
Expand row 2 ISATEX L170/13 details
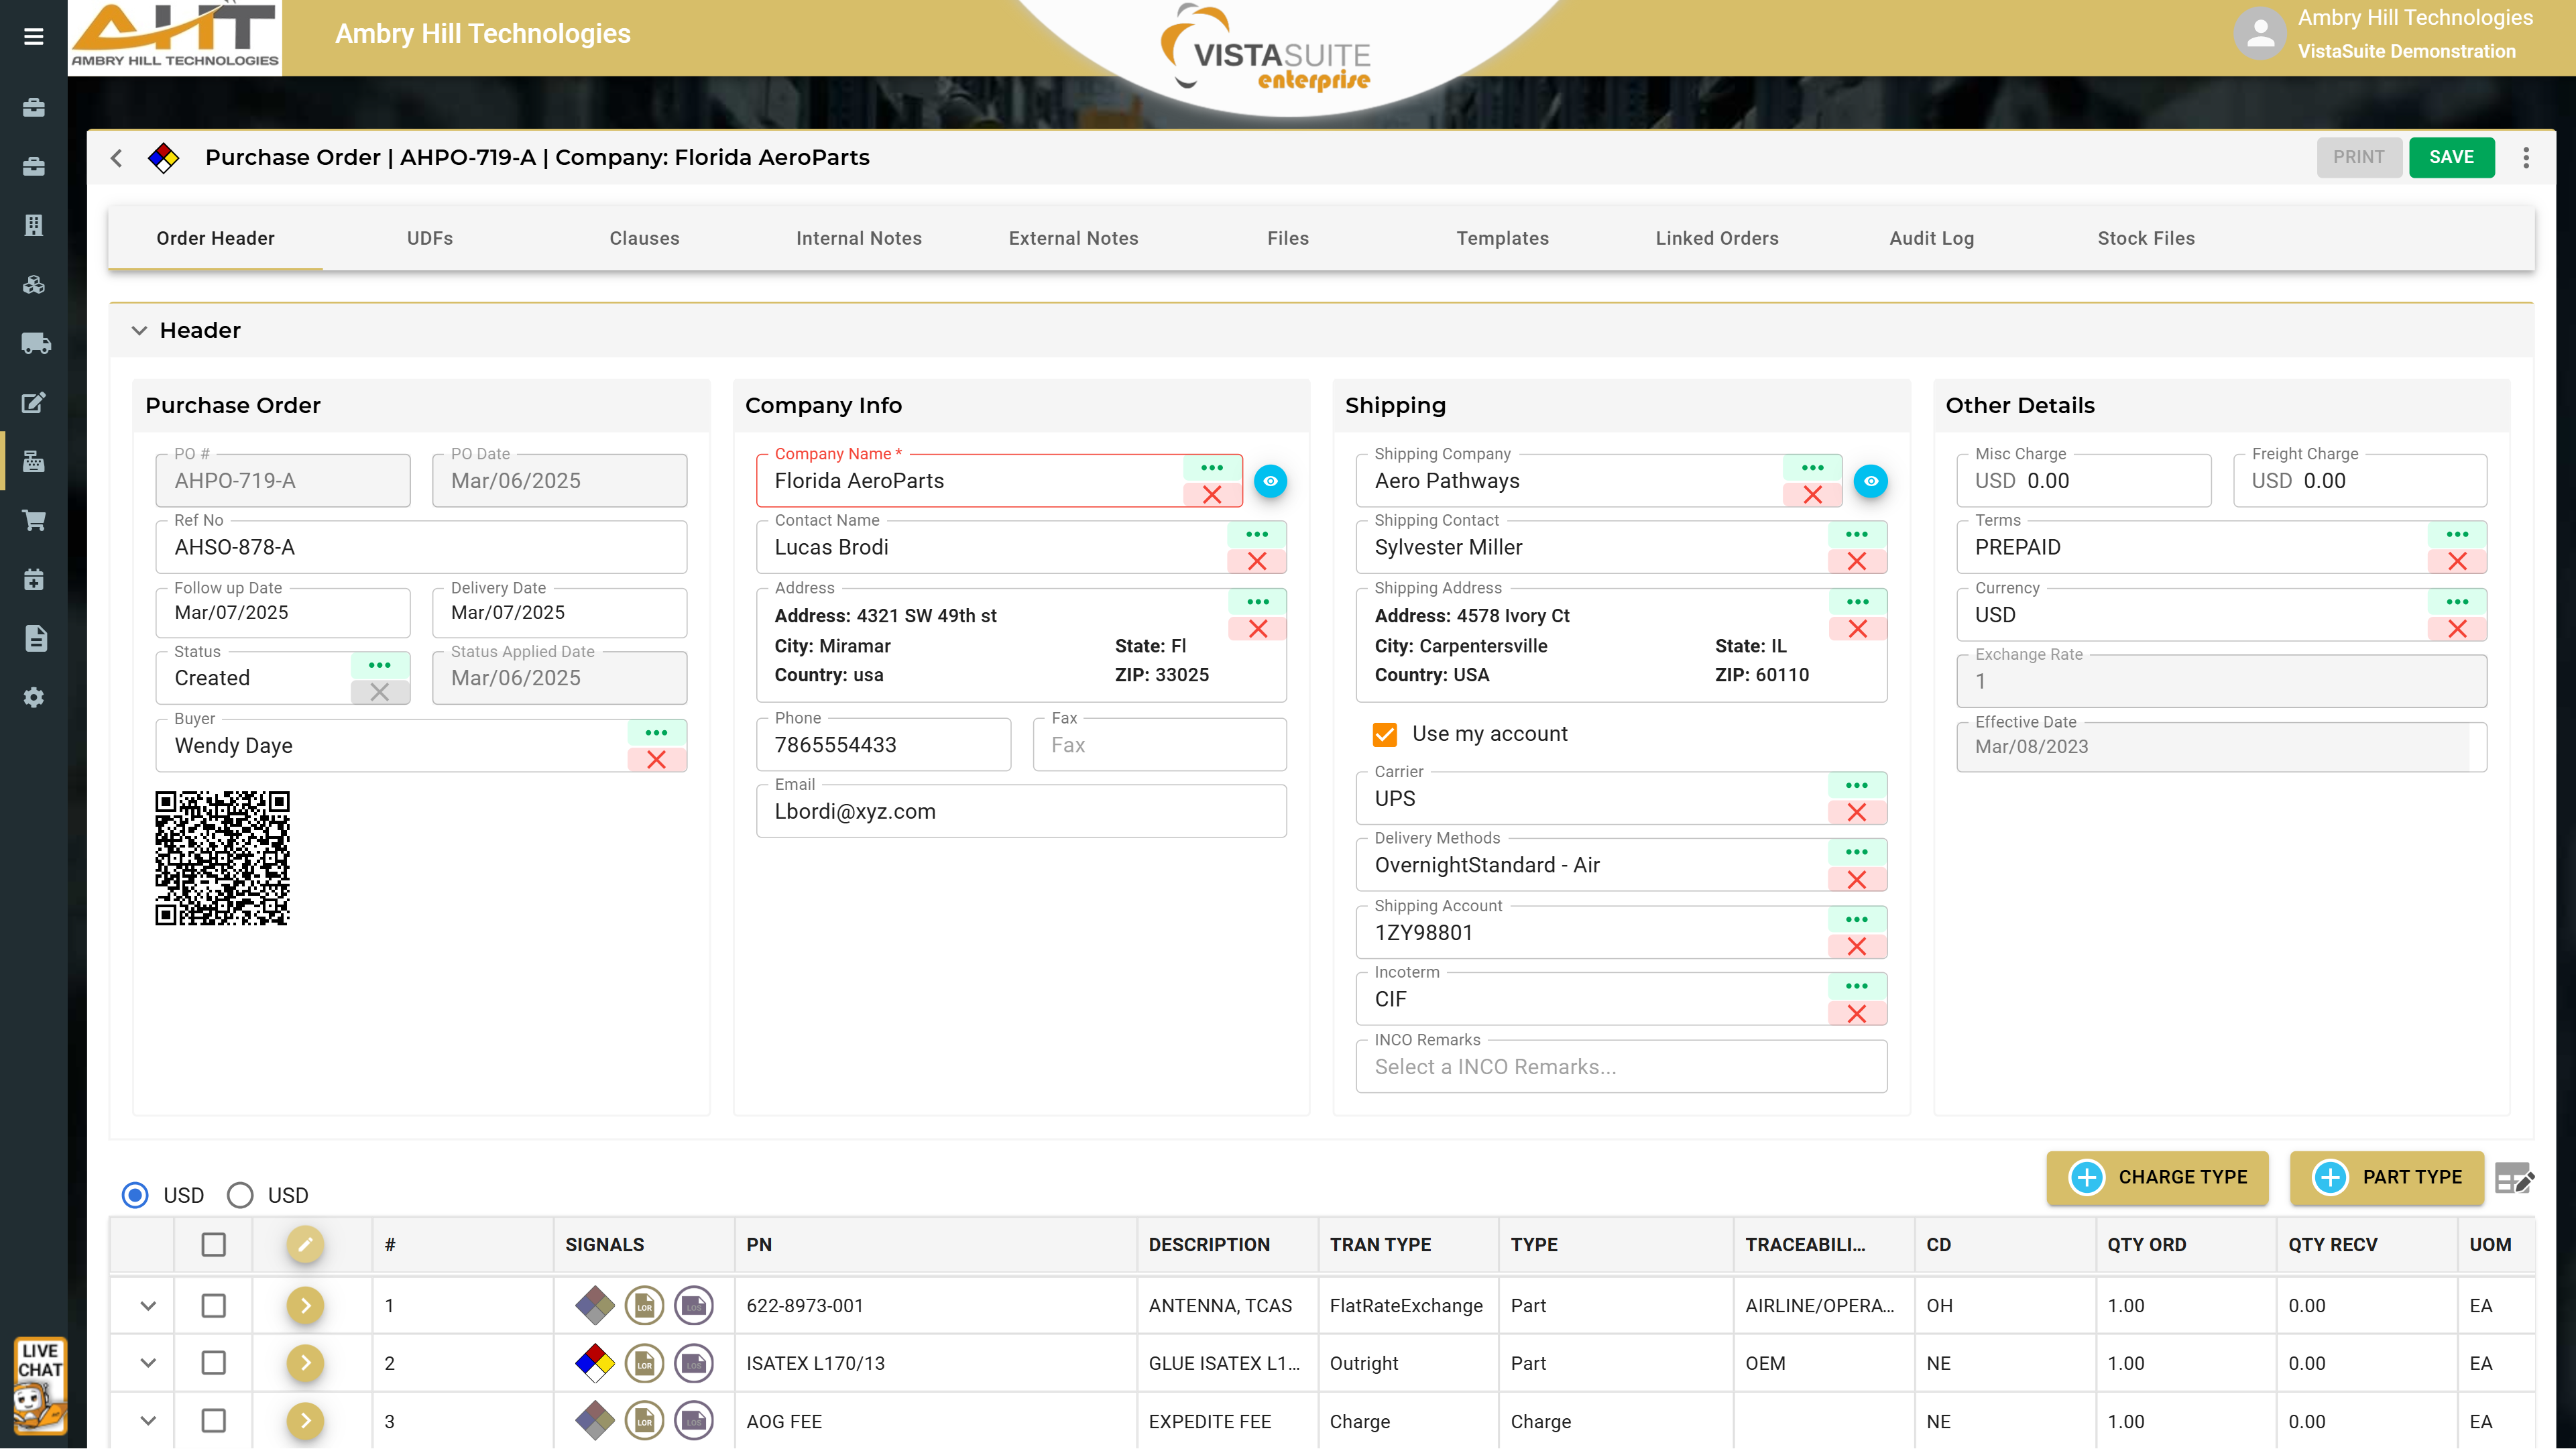[x=148, y=1363]
